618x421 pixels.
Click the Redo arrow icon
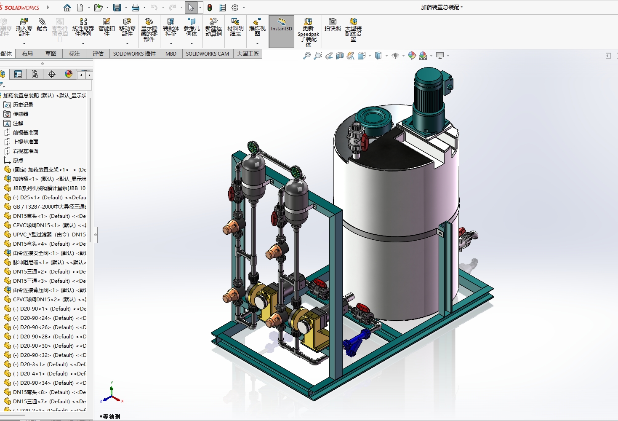[173, 8]
